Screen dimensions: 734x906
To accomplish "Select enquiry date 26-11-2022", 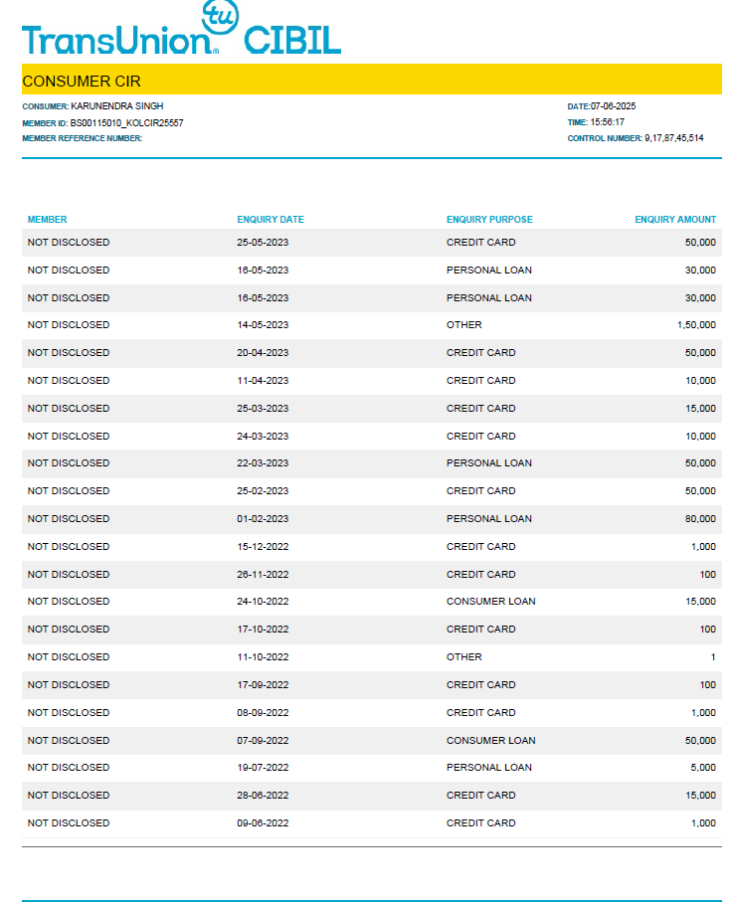I will (263, 575).
